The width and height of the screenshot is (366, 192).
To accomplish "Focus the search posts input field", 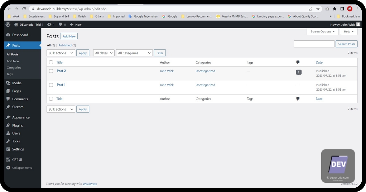I will (314, 44).
